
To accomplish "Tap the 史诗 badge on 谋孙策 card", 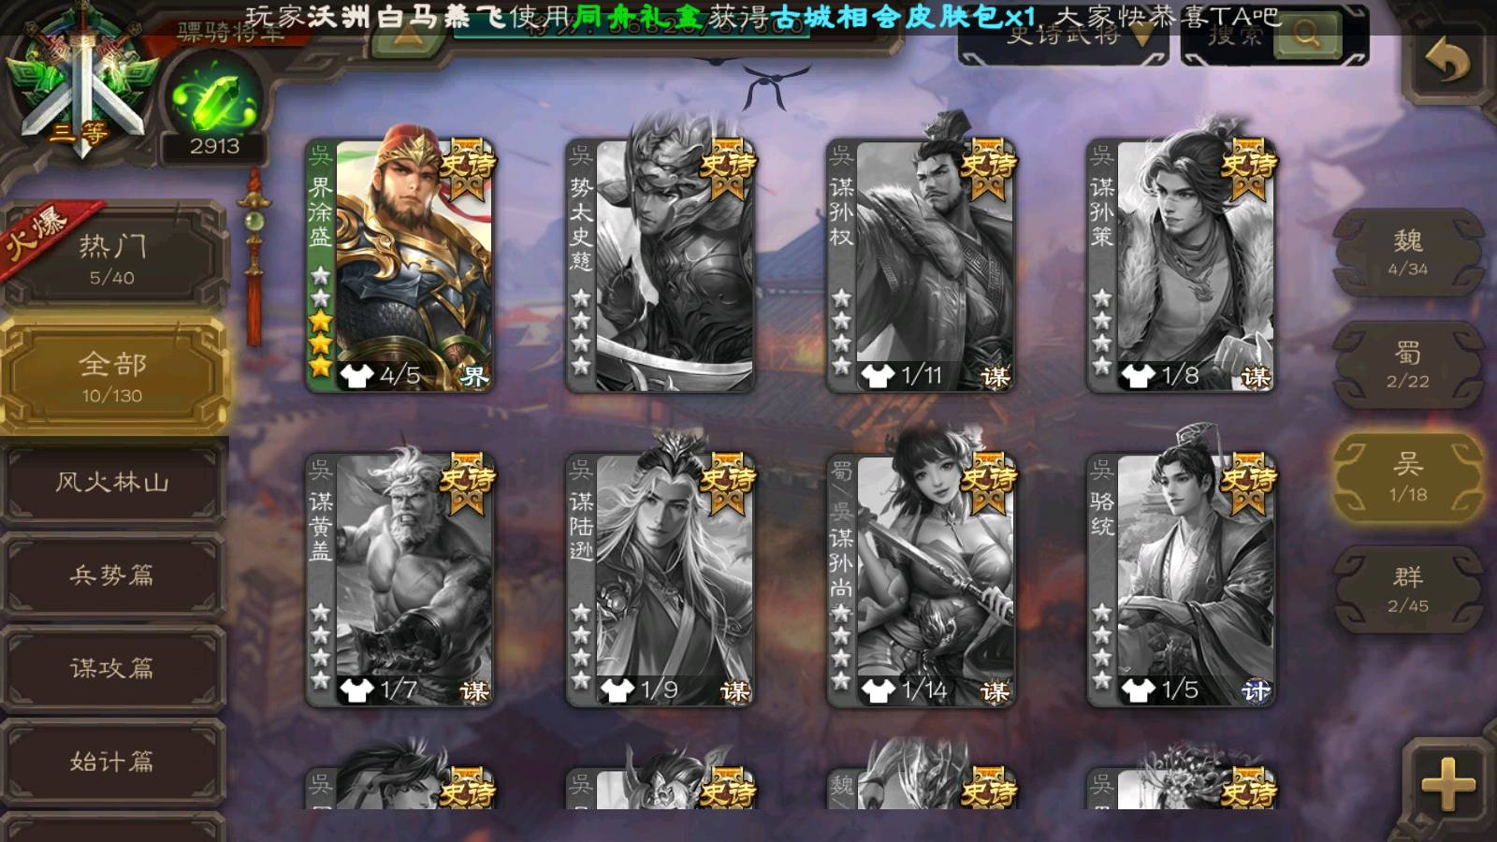I will pyautogui.click(x=1248, y=168).
